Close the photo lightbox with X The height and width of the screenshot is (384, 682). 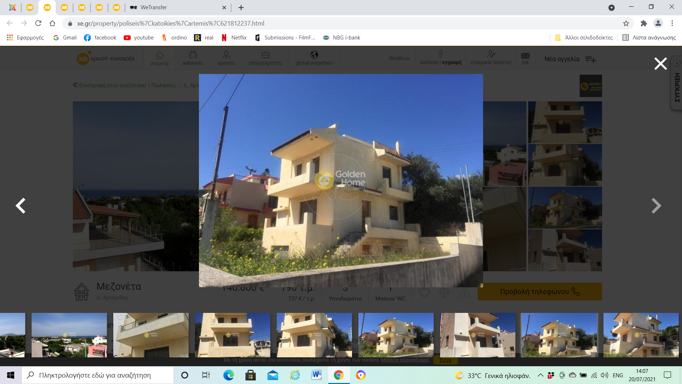point(660,64)
